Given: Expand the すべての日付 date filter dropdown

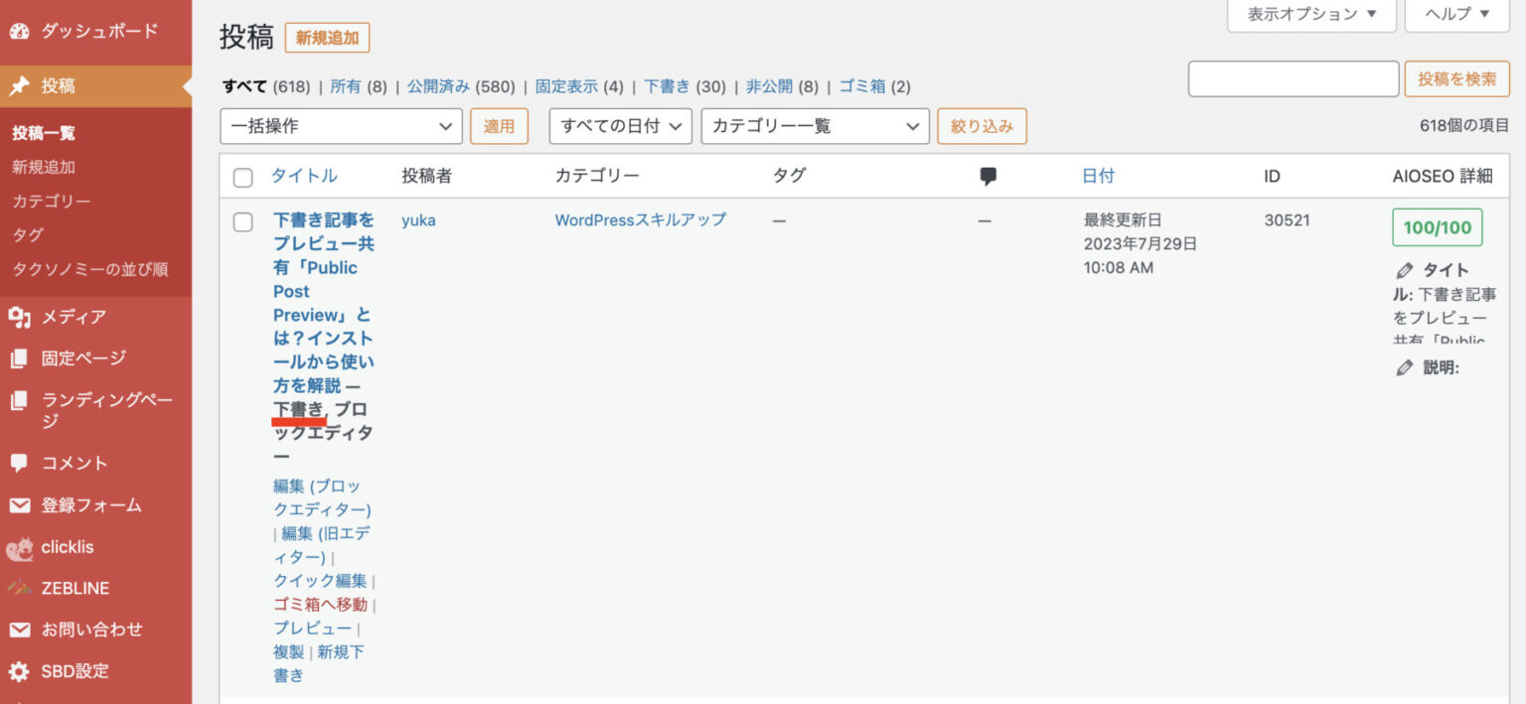Looking at the screenshot, I should 620,126.
